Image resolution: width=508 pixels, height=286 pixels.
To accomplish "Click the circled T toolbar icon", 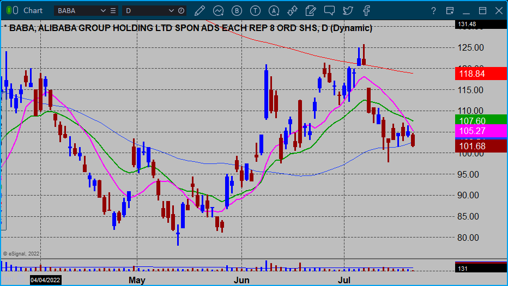I will 255,11.
